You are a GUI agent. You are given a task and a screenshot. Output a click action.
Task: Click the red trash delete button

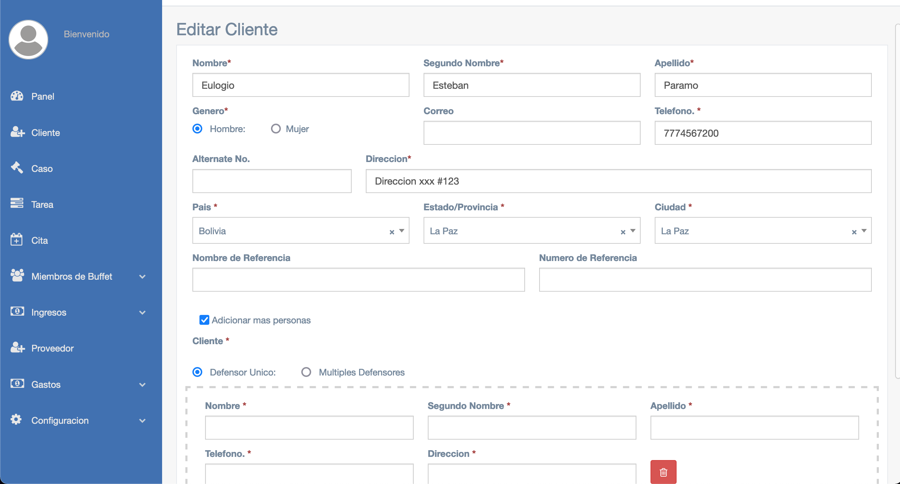tap(663, 472)
